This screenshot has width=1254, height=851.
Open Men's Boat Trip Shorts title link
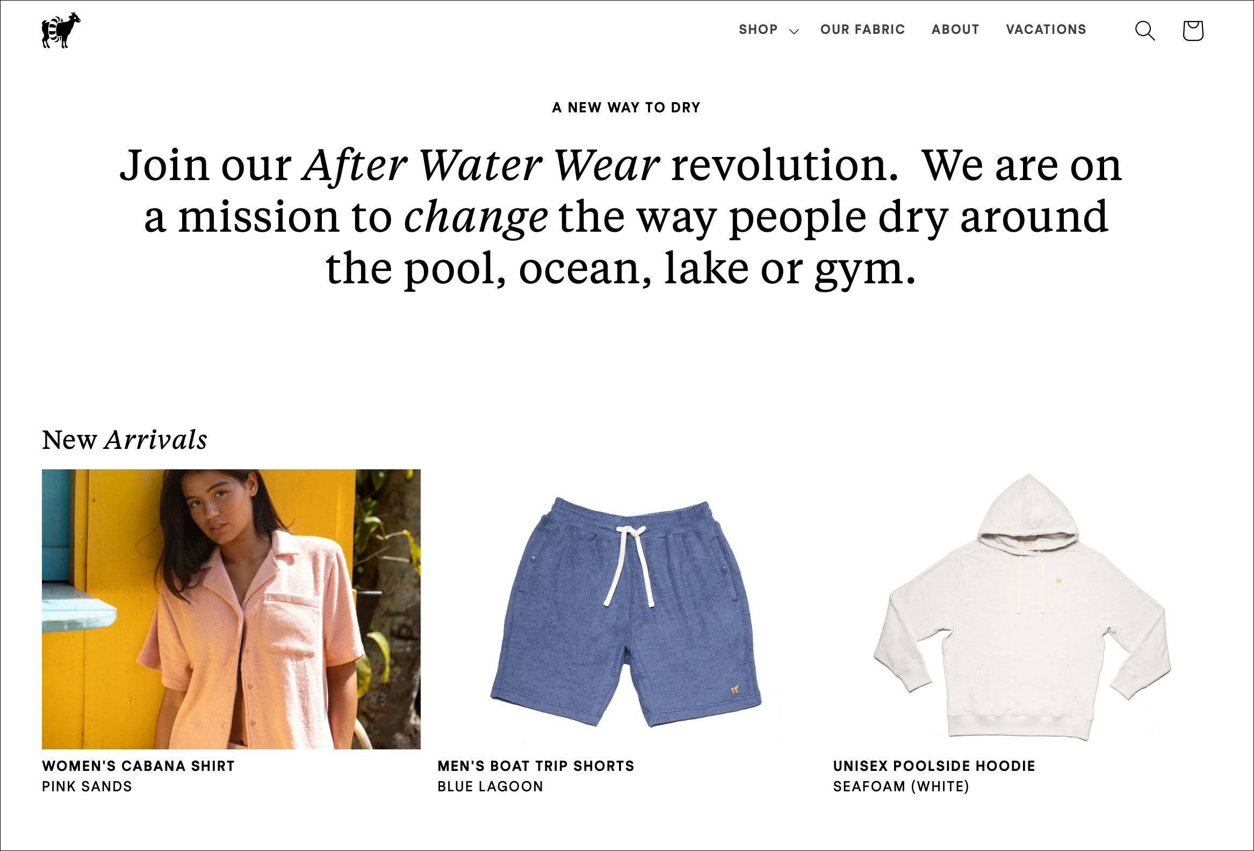click(x=536, y=766)
